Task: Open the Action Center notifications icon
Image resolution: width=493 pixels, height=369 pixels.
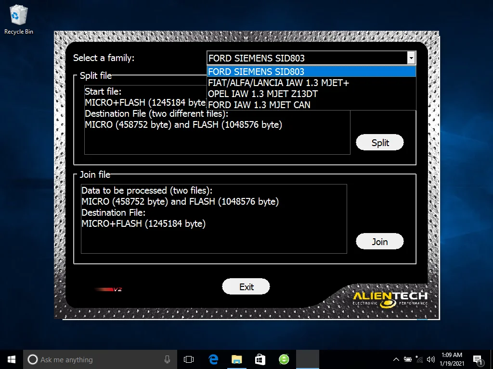Action: point(478,359)
